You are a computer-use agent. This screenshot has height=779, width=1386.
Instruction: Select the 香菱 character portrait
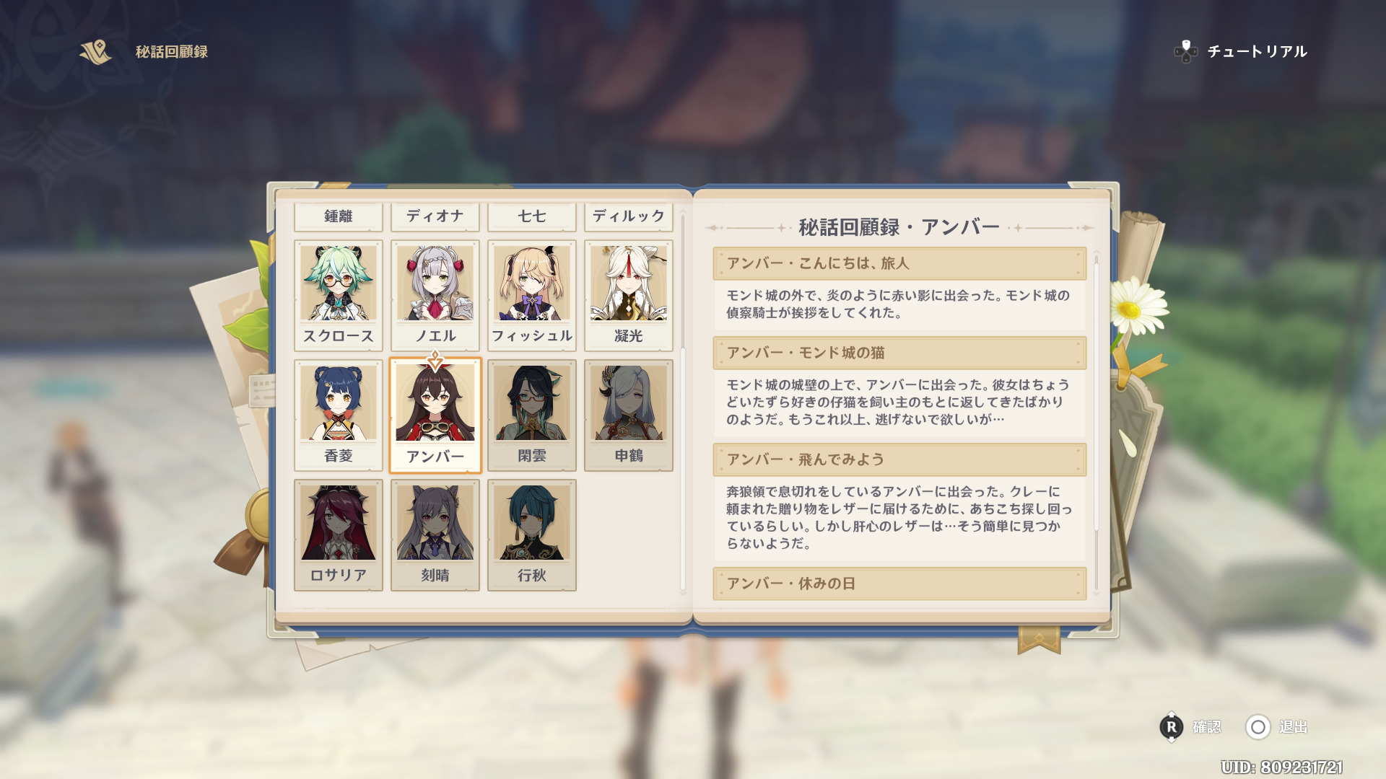339,415
